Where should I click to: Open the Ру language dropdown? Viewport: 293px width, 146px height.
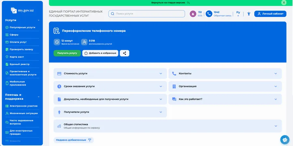coord(238,14)
